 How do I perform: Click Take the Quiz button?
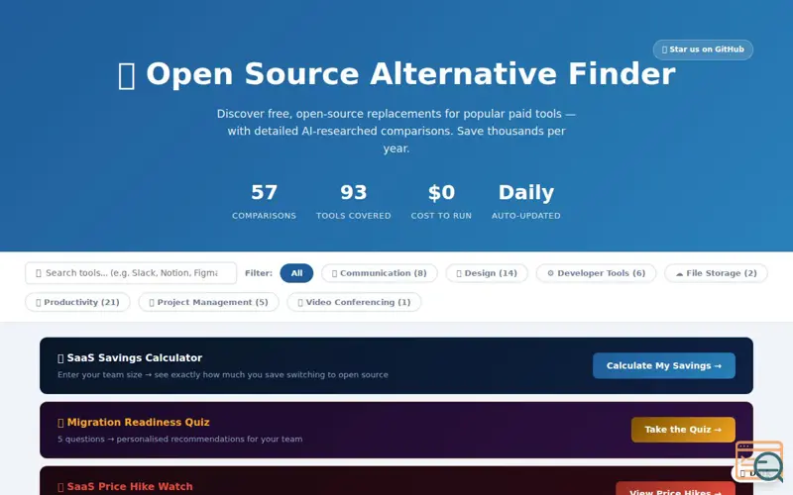pyautogui.click(x=683, y=430)
